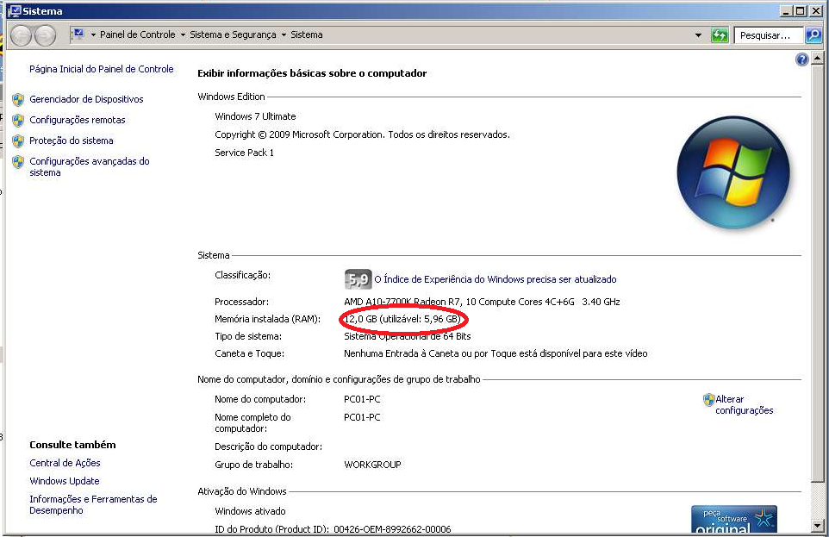Click PC01-PC beside Nome do computador
This screenshot has height=537, width=829.
coord(362,399)
